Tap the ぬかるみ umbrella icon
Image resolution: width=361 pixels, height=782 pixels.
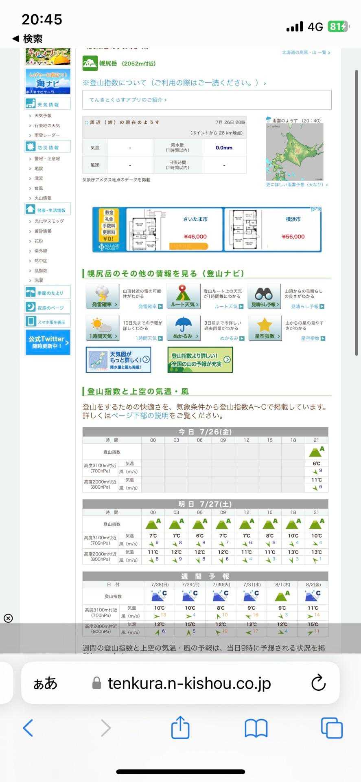pyautogui.click(x=183, y=327)
